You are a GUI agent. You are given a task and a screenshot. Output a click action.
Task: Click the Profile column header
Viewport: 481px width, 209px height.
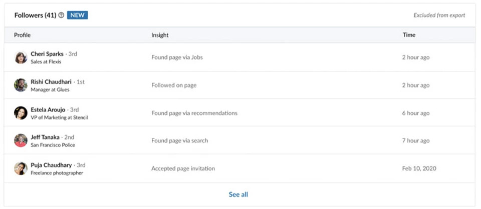click(x=22, y=35)
